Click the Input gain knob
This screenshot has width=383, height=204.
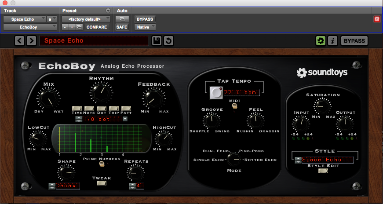pos(300,124)
